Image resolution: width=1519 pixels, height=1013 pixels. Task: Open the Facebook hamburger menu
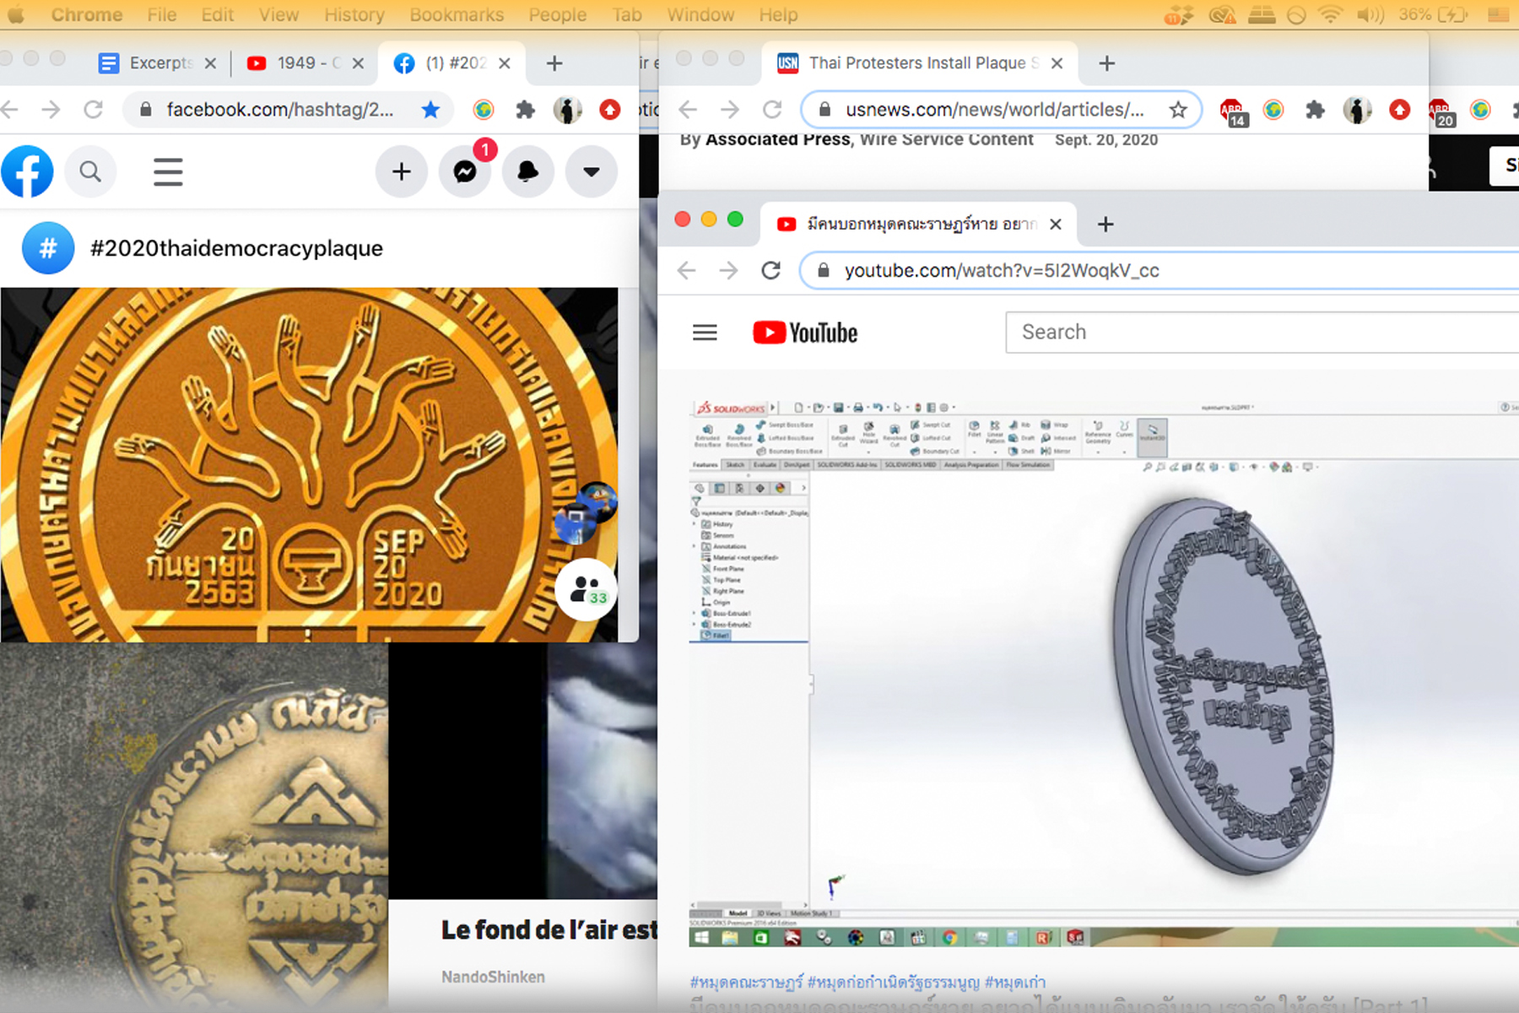click(168, 171)
